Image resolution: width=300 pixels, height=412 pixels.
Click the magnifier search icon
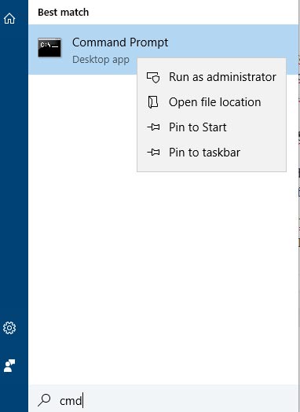[44, 400]
